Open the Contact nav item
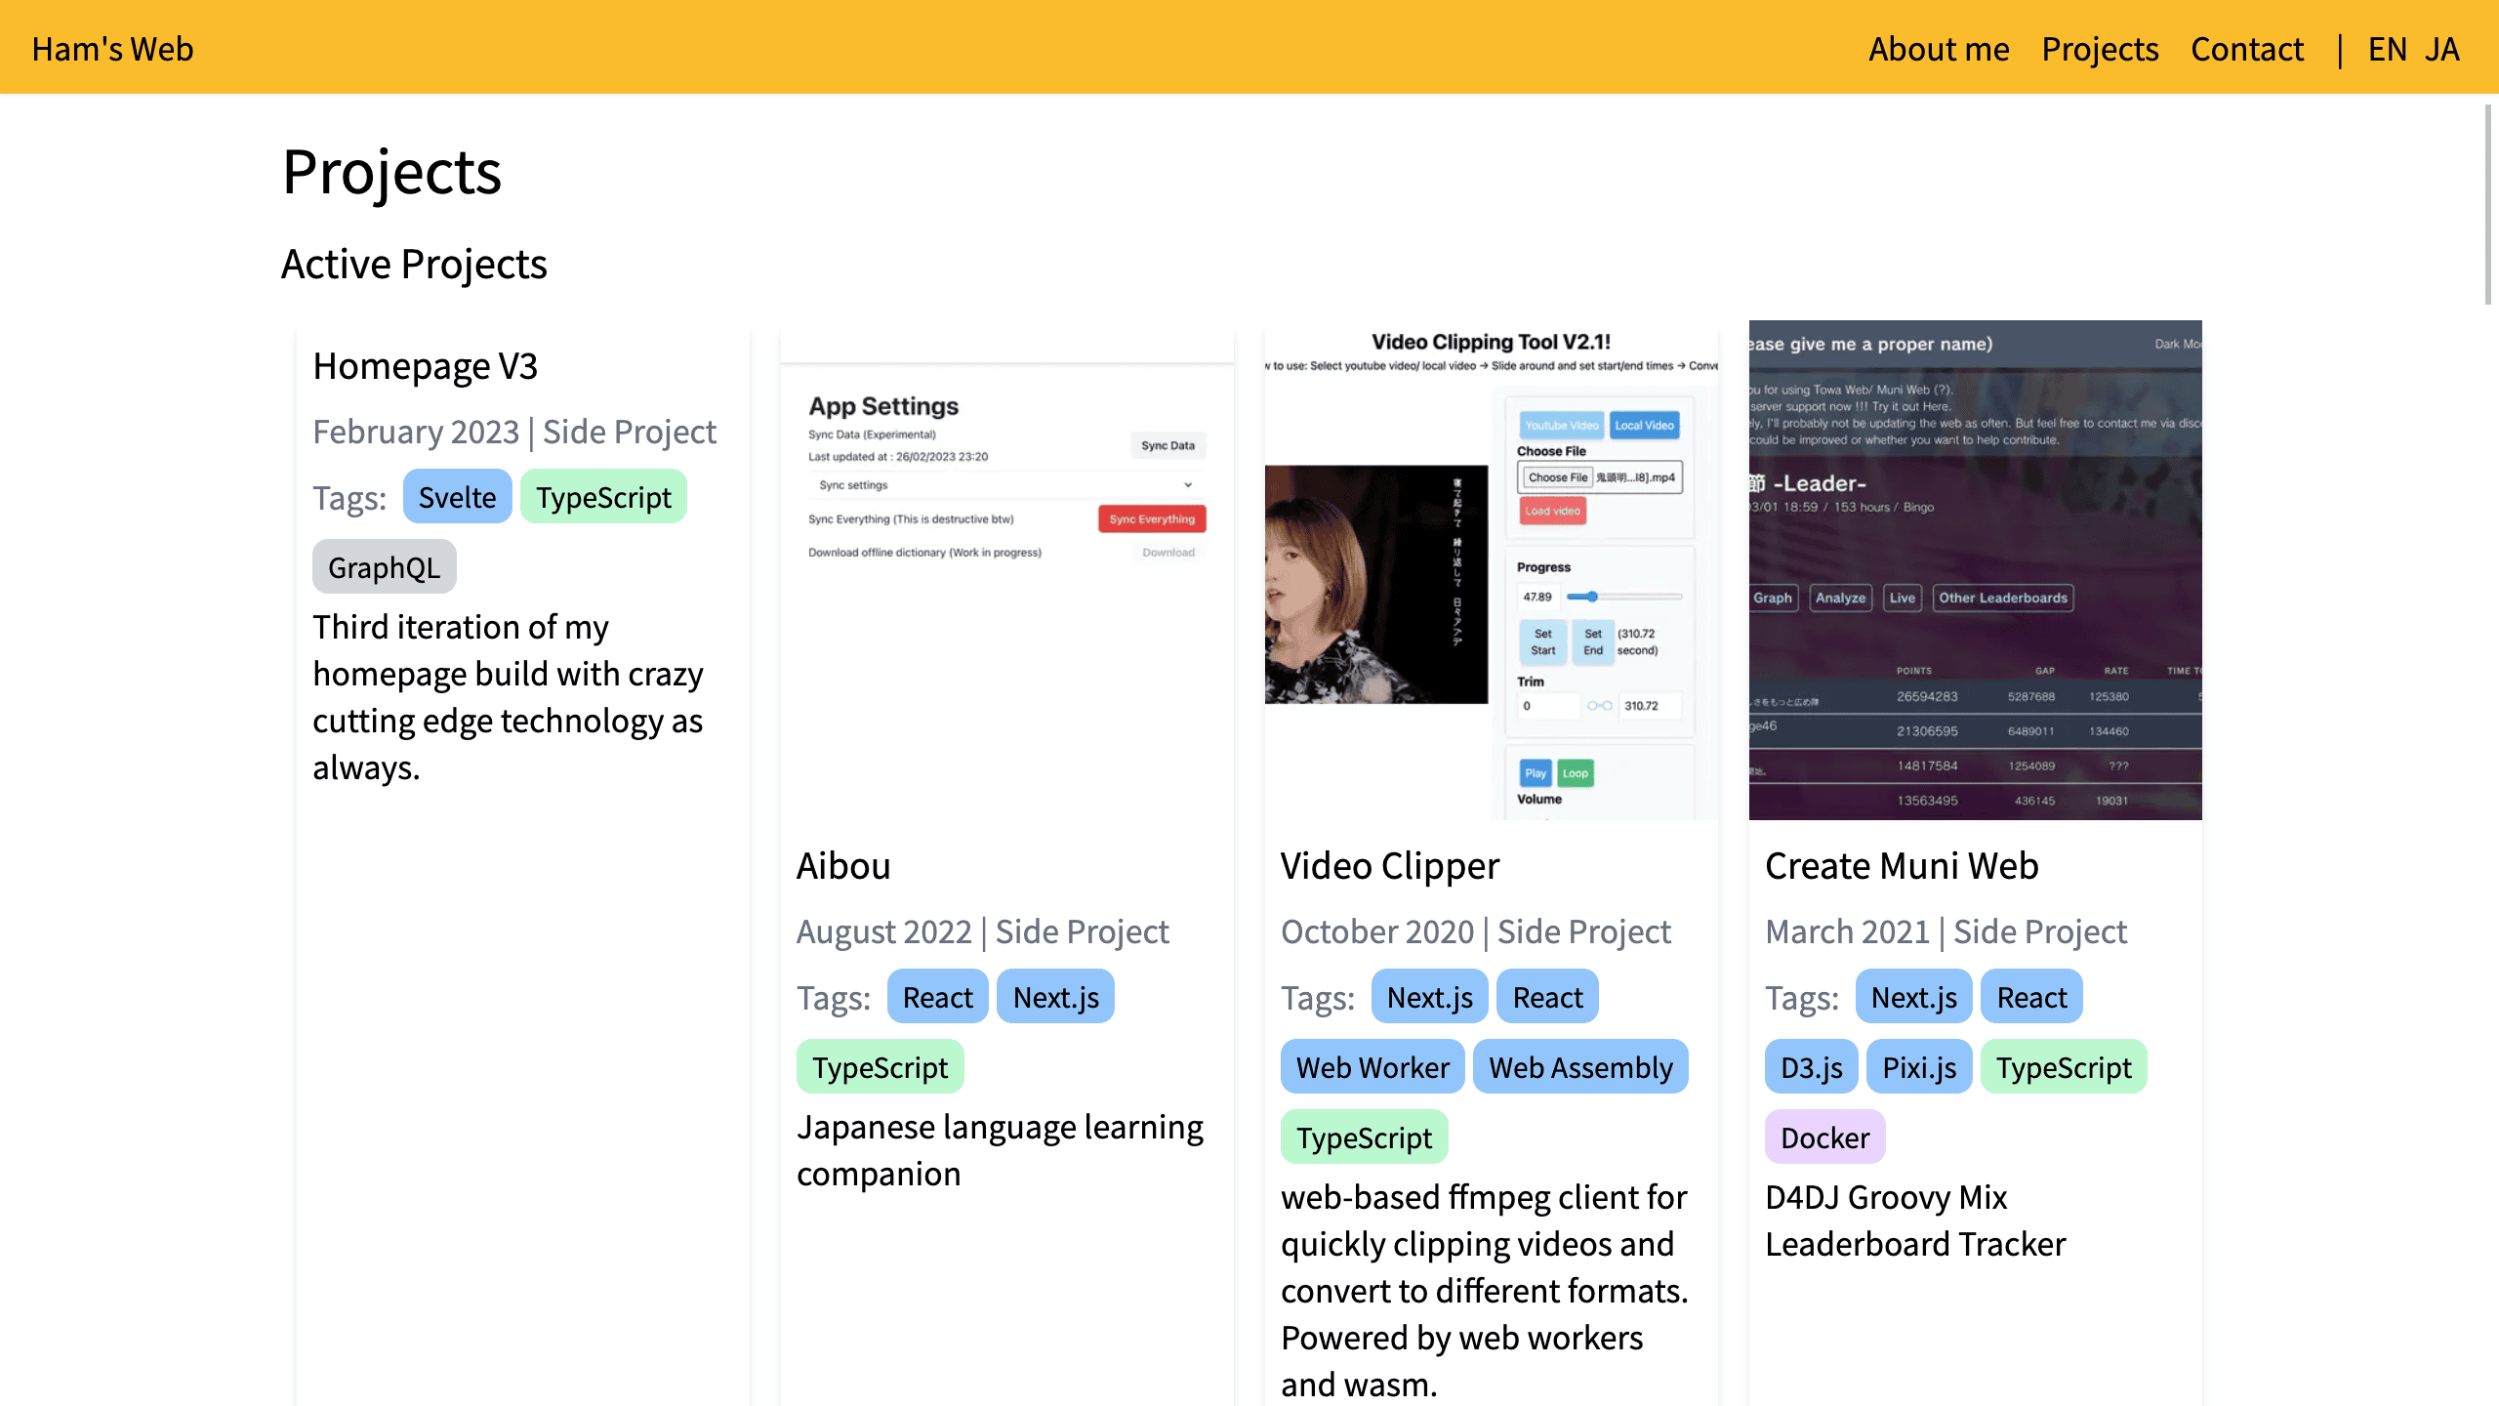 click(2247, 49)
